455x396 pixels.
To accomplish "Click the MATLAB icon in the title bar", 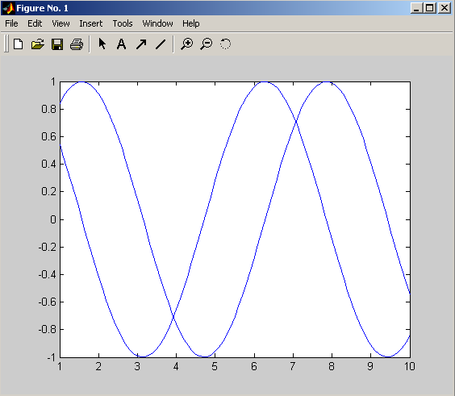I will pyautogui.click(x=8, y=8).
